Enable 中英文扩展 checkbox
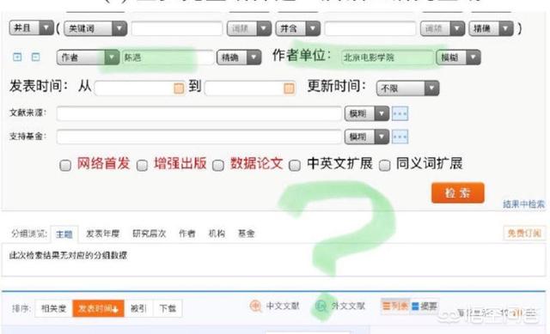 pyautogui.click(x=295, y=165)
